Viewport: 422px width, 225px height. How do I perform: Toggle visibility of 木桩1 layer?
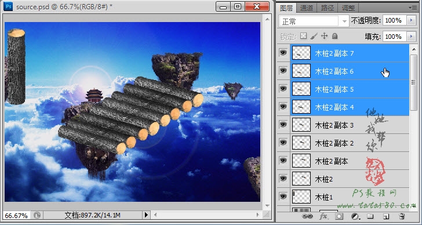[283, 197]
